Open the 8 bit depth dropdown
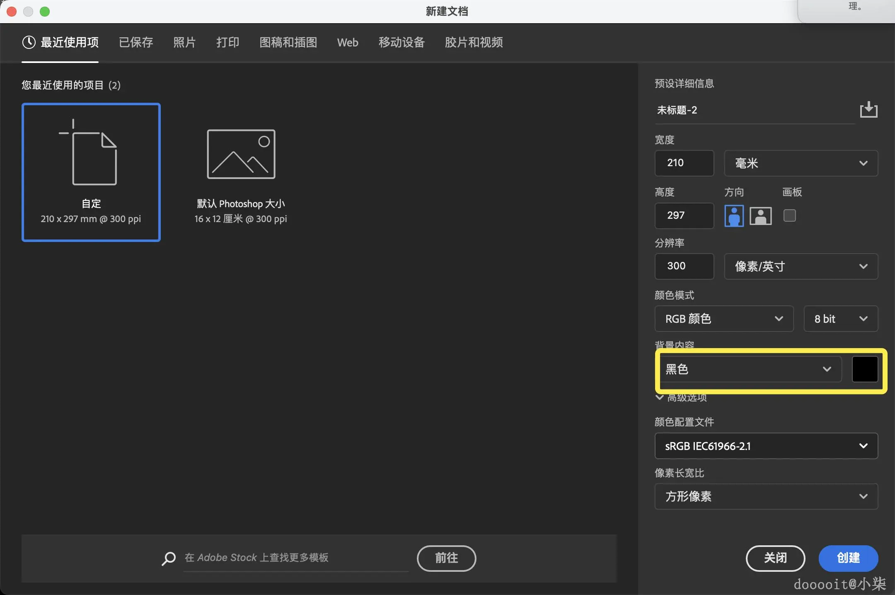Screen dimensions: 895x595 [x=840, y=319]
